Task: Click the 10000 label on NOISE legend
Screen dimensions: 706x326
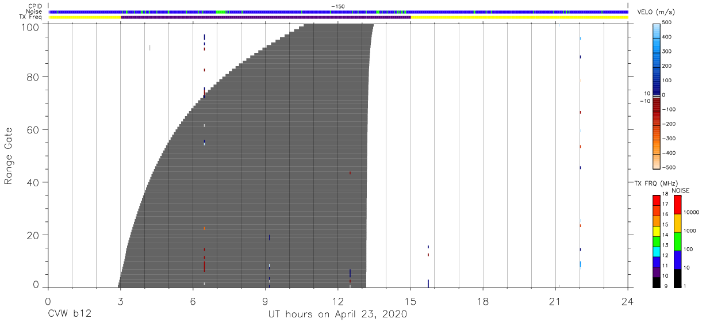Action: (x=692, y=213)
